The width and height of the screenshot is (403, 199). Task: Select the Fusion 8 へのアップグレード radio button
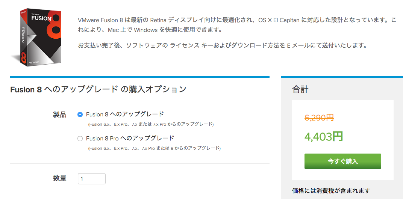(80, 115)
